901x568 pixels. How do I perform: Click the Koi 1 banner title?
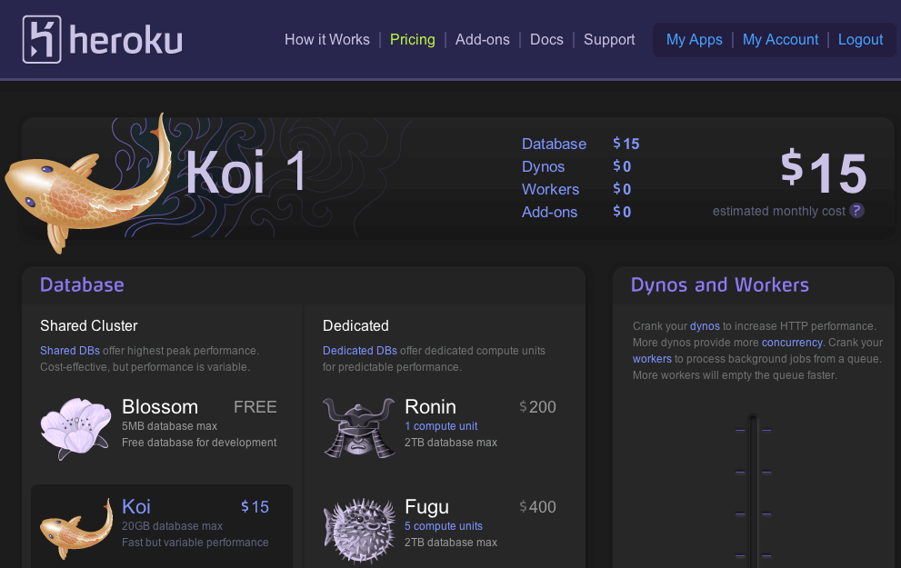click(x=247, y=171)
